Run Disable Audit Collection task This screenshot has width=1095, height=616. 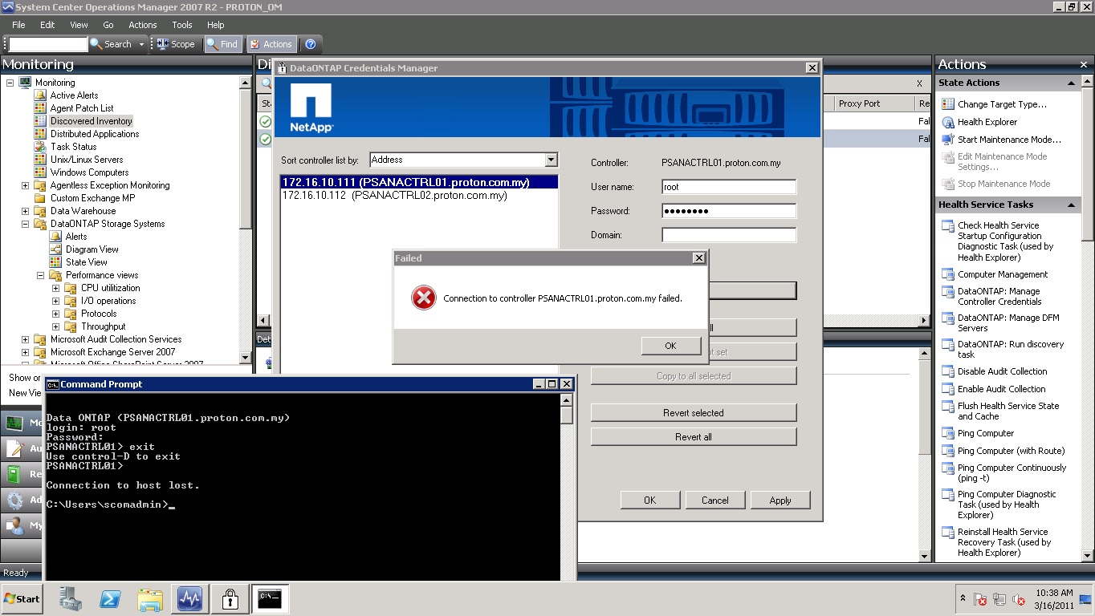pyautogui.click(x=1002, y=372)
